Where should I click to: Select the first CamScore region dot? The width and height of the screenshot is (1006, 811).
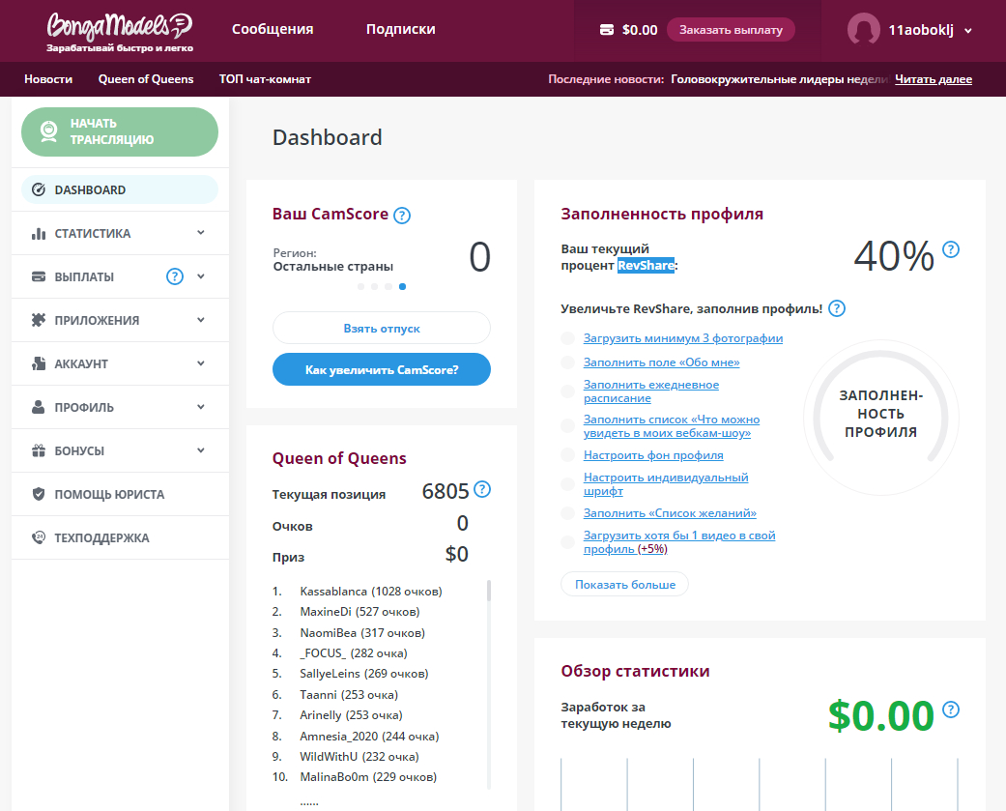point(360,287)
